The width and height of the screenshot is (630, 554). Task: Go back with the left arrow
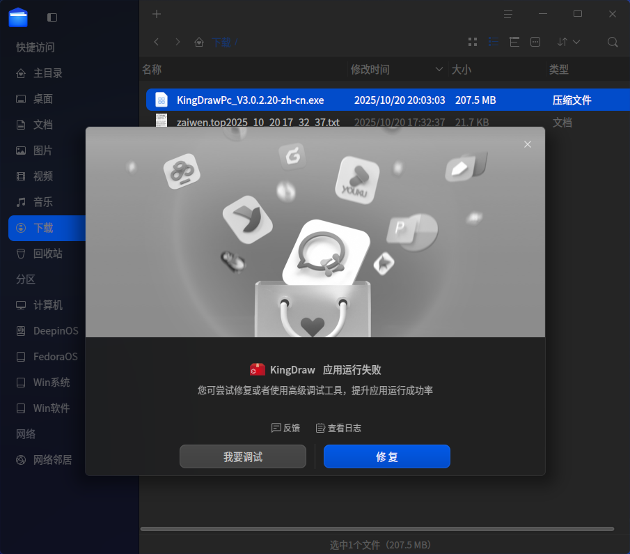157,42
